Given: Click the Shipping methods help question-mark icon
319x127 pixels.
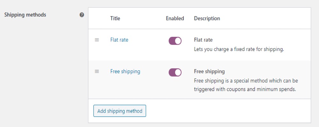Looking at the screenshot, I should tap(82, 15).
